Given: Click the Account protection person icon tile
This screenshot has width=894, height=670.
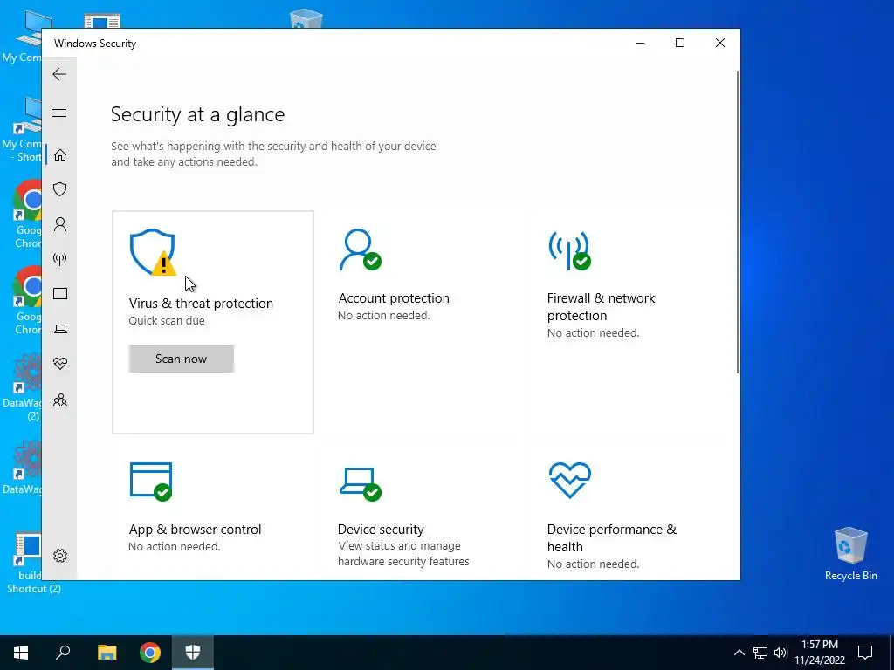Looking at the screenshot, I should point(360,250).
